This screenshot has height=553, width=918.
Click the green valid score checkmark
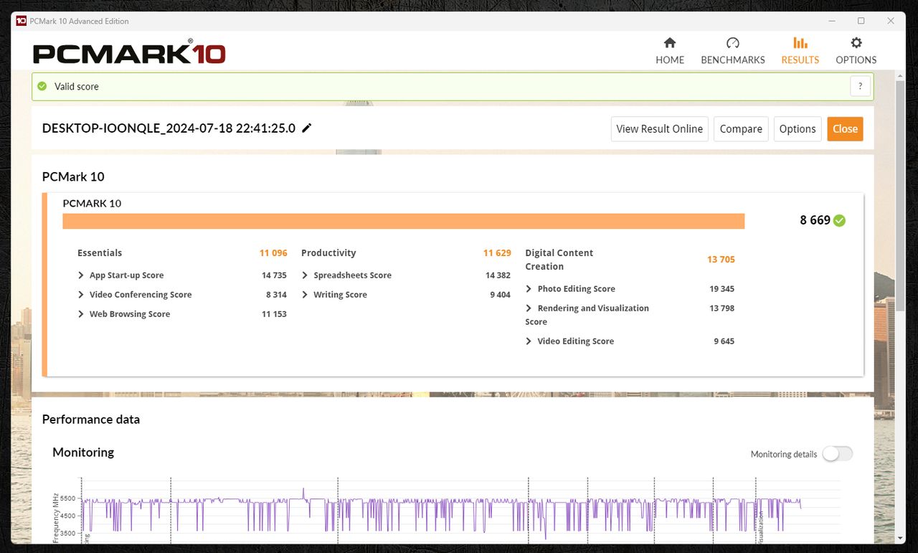(42, 86)
